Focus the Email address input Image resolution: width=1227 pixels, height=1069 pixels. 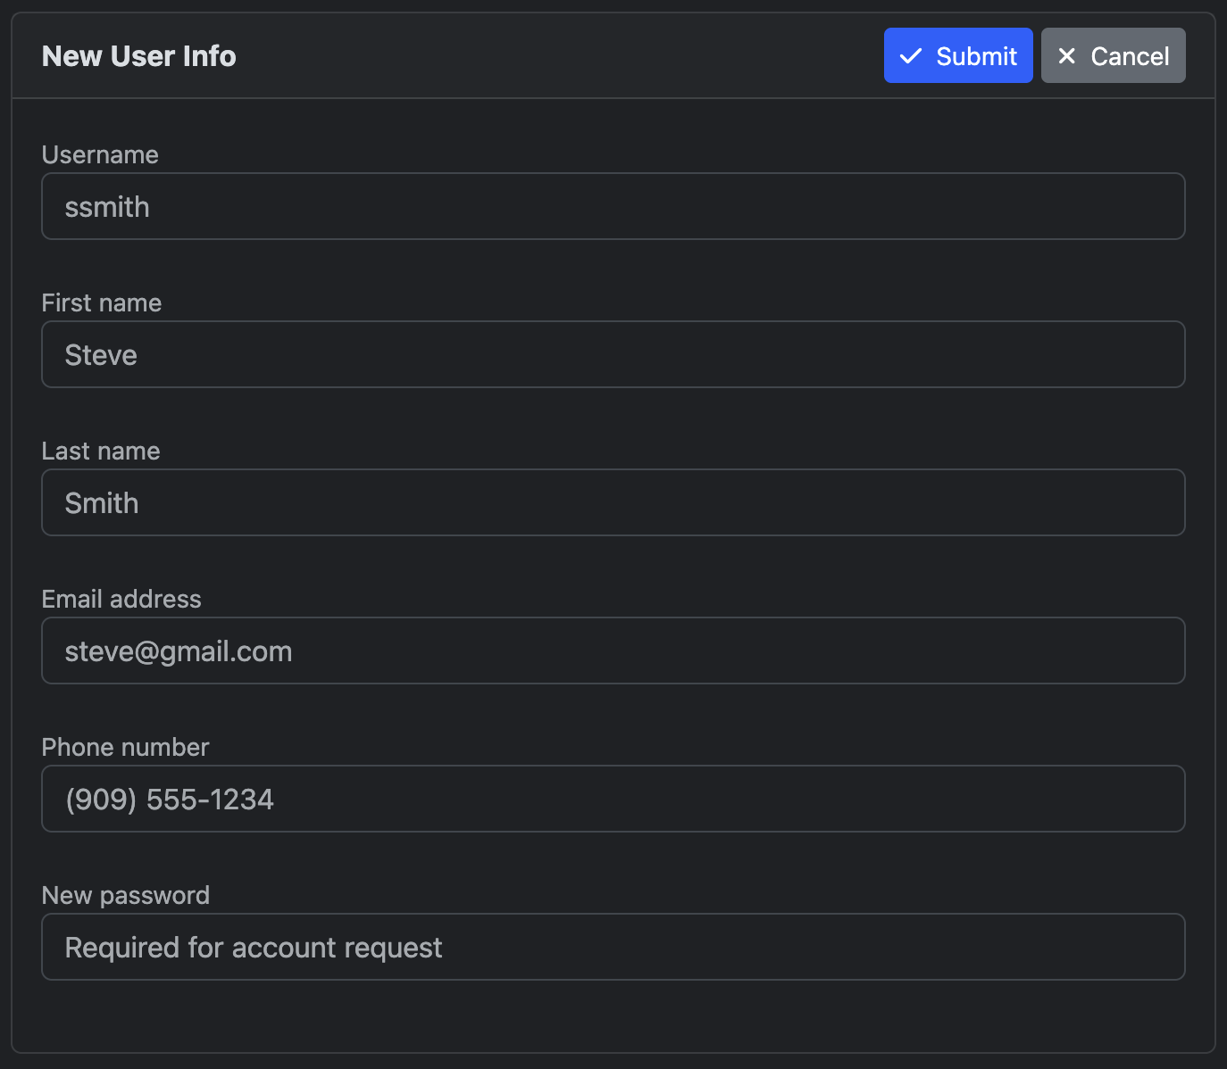(613, 651)
